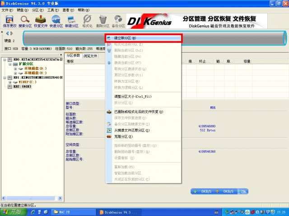The width and height of the screenshot is (289, 216).
Task: Choose 克隆分区 in the context menu
Action: point(144,137)
